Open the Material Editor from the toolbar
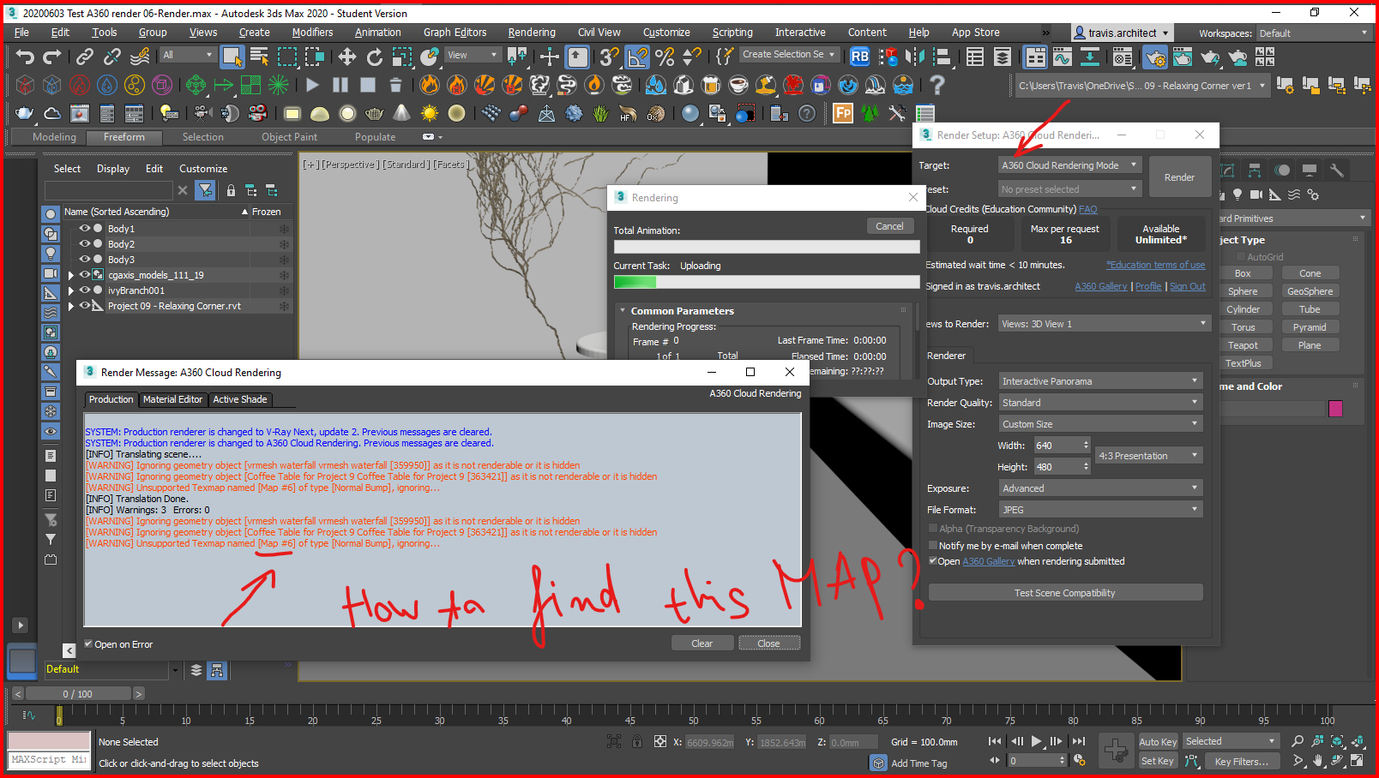 tap(1123, 57)
